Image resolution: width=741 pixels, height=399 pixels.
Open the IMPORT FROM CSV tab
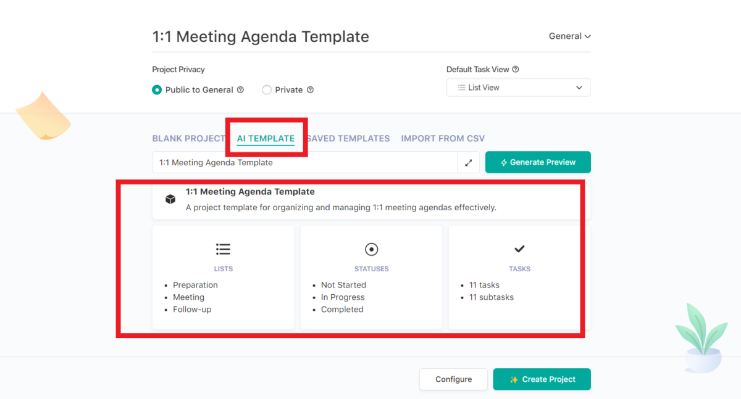click(443, 138)
